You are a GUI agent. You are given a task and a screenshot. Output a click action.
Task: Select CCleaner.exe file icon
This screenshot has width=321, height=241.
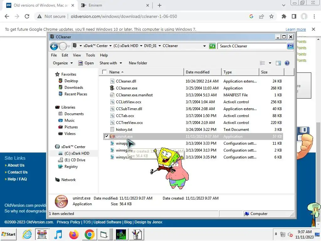(x=112, y=88)
